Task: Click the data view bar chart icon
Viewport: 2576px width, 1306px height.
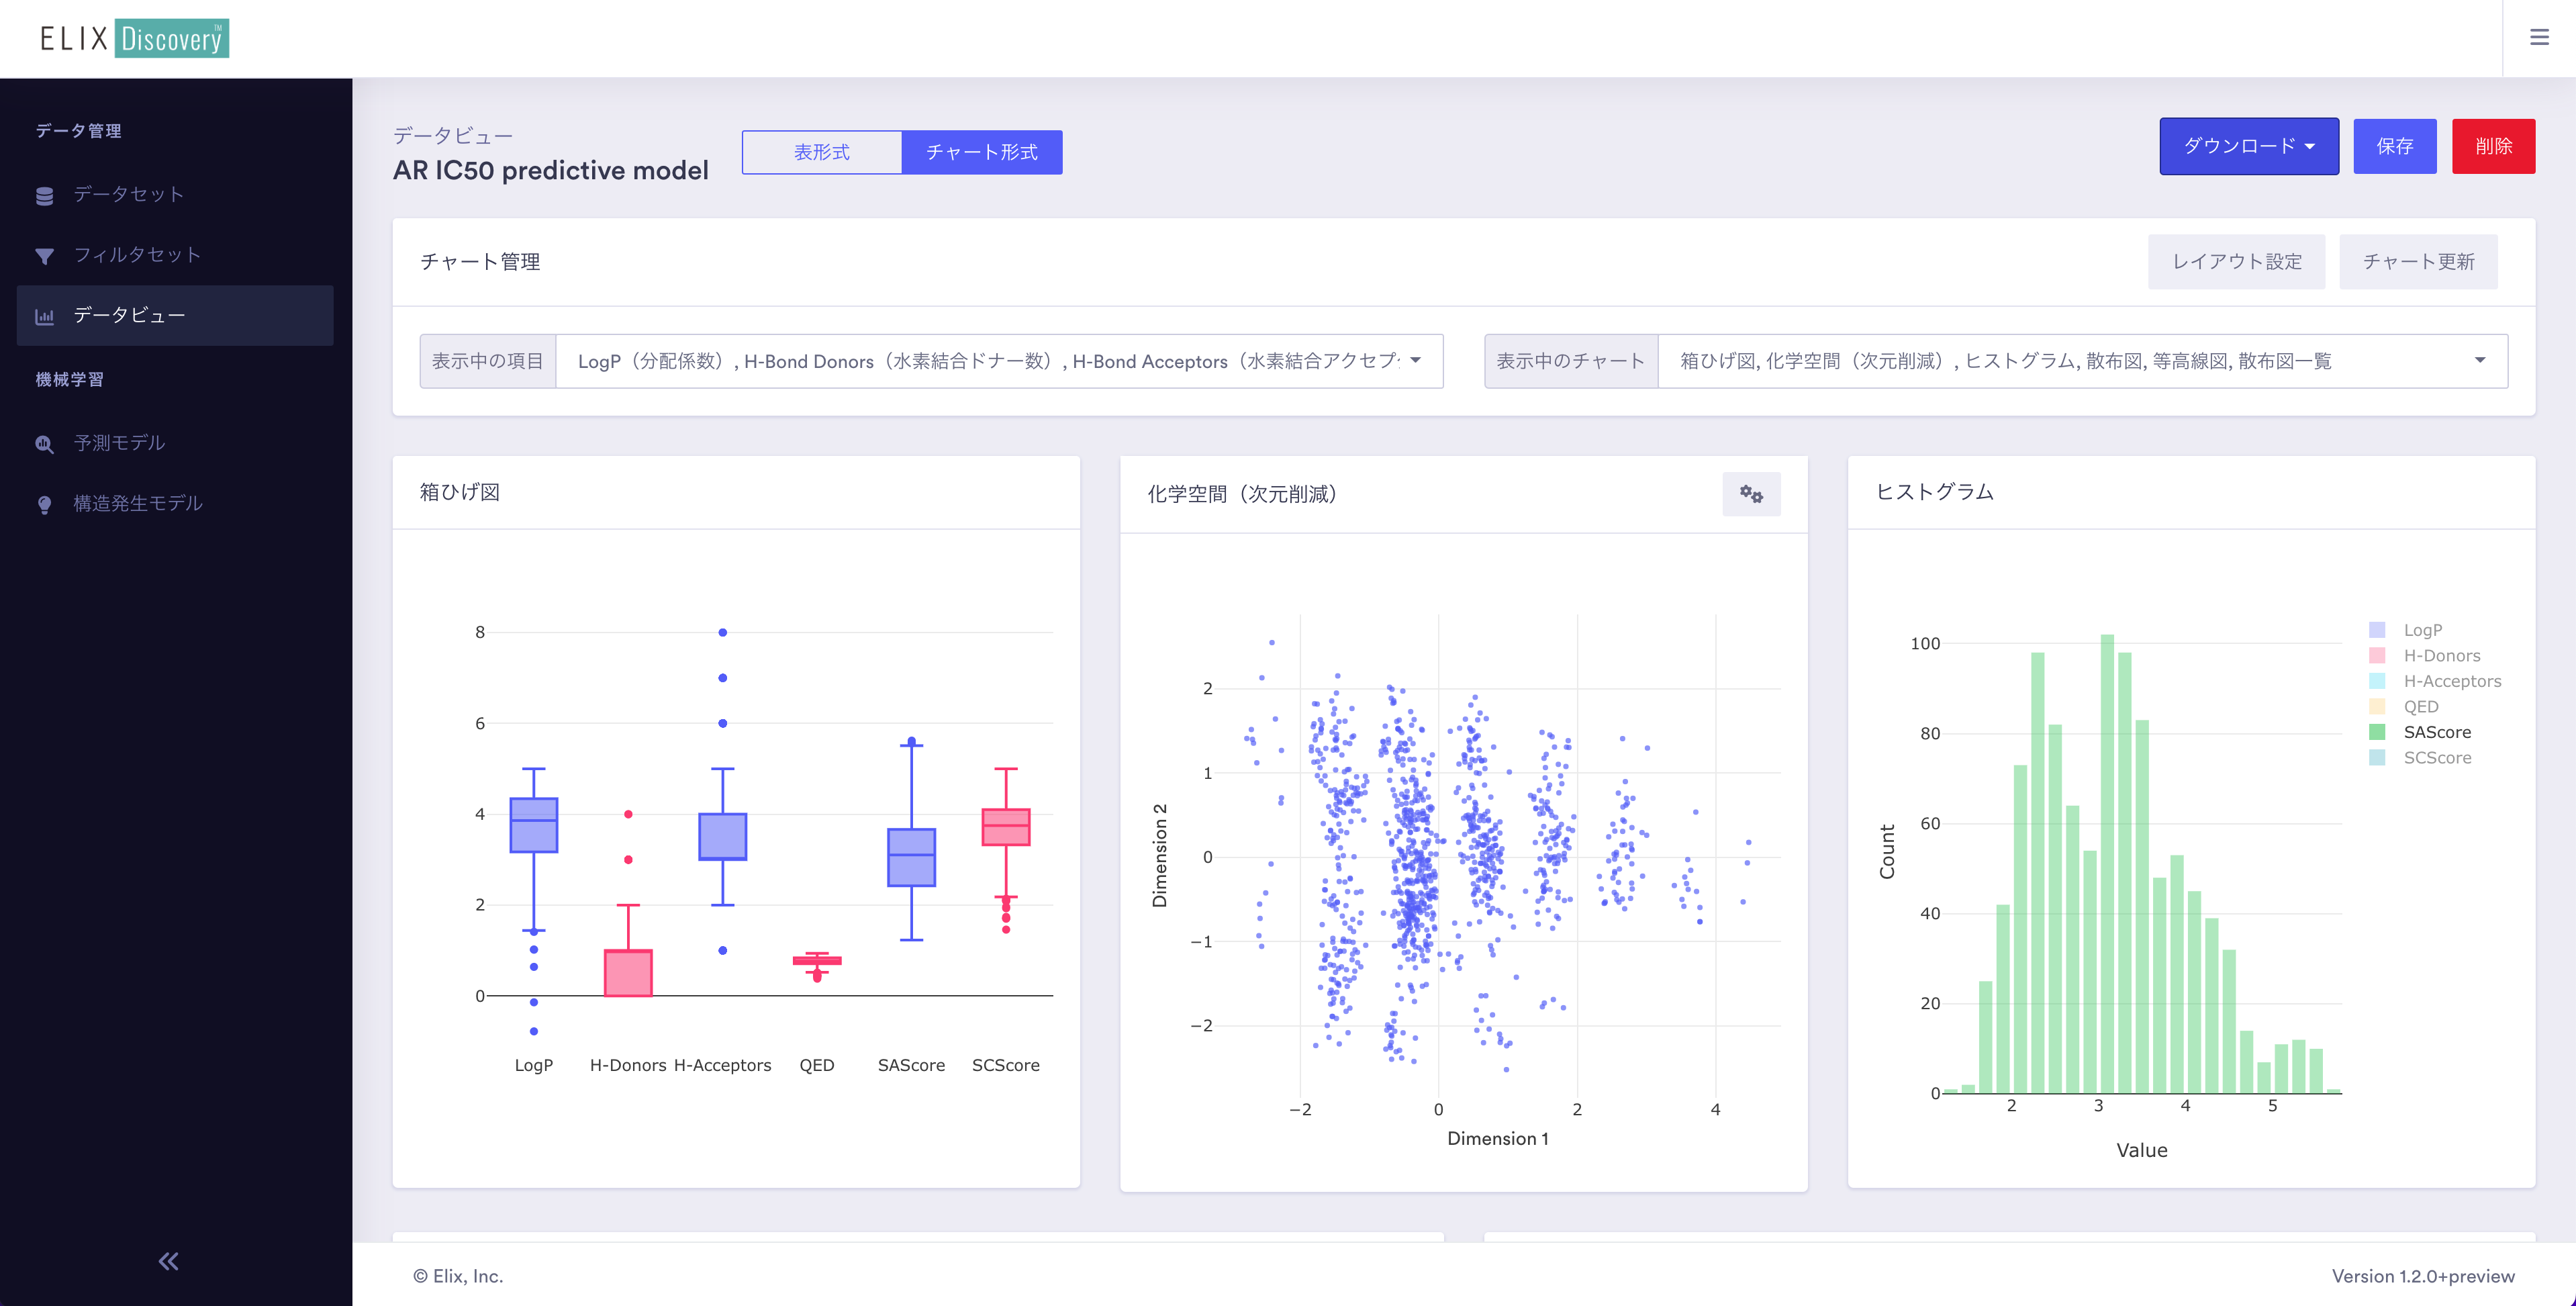Action: (x=44, y=316)
